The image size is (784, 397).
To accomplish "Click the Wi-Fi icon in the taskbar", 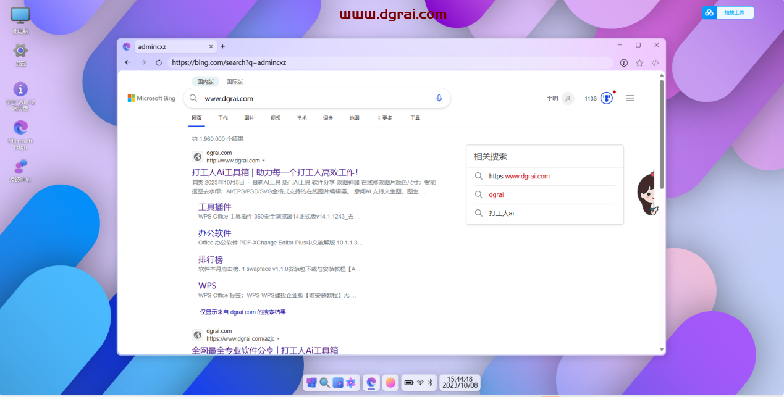I will click(x=420, y=383).
